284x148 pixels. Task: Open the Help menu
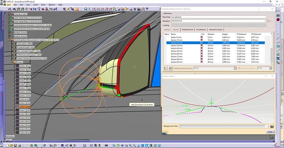point(60,5)
